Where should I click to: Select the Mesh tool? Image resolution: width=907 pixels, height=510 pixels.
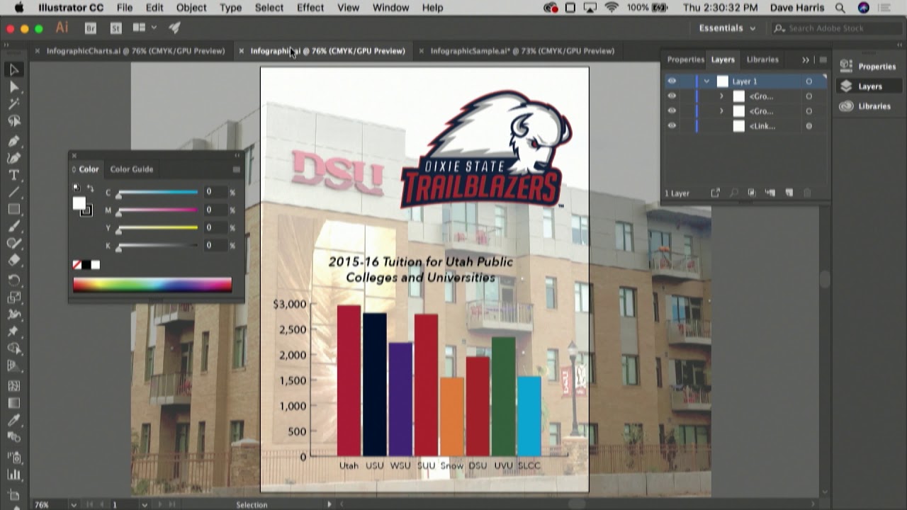(x=14, y=386)
